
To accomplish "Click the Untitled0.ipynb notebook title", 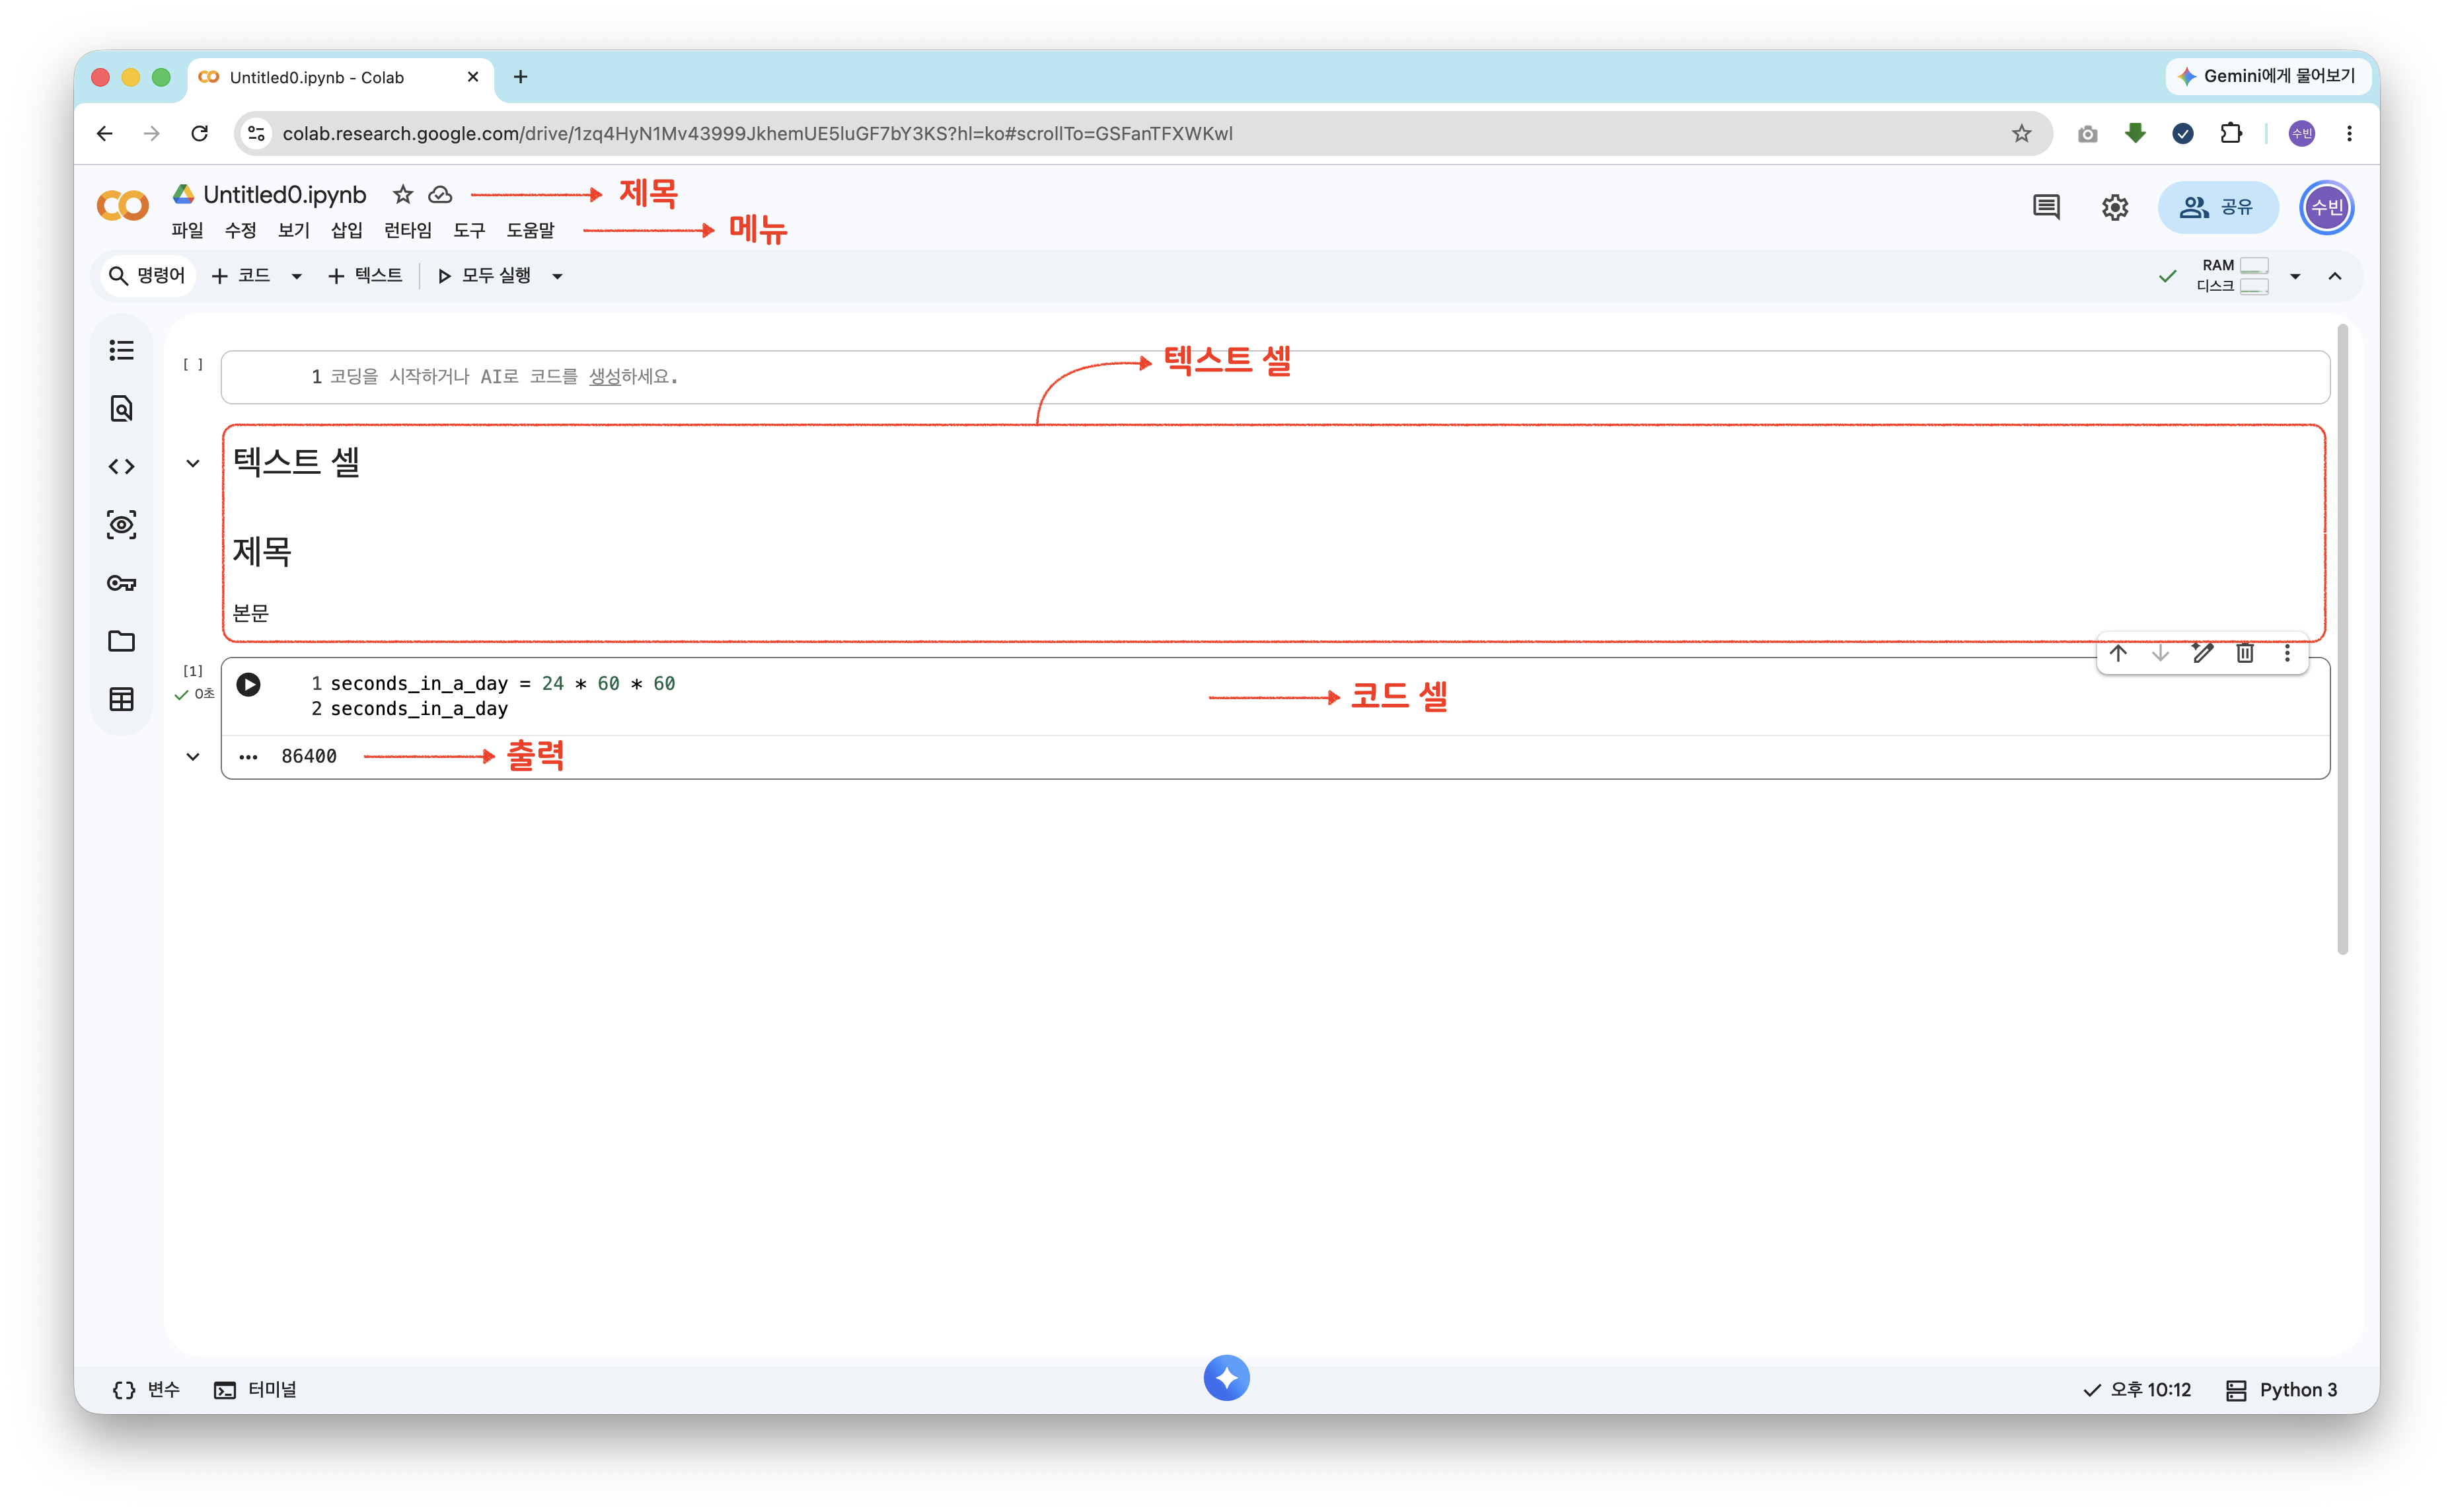I will click(x=285, y=194).
